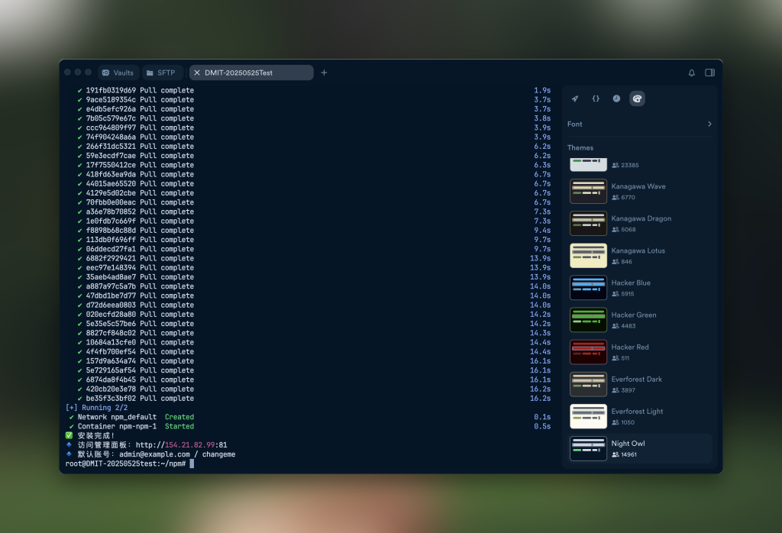
Task: Choose Kanagawa Dragon theme thumbnail
Action: (x=589, y=224)
